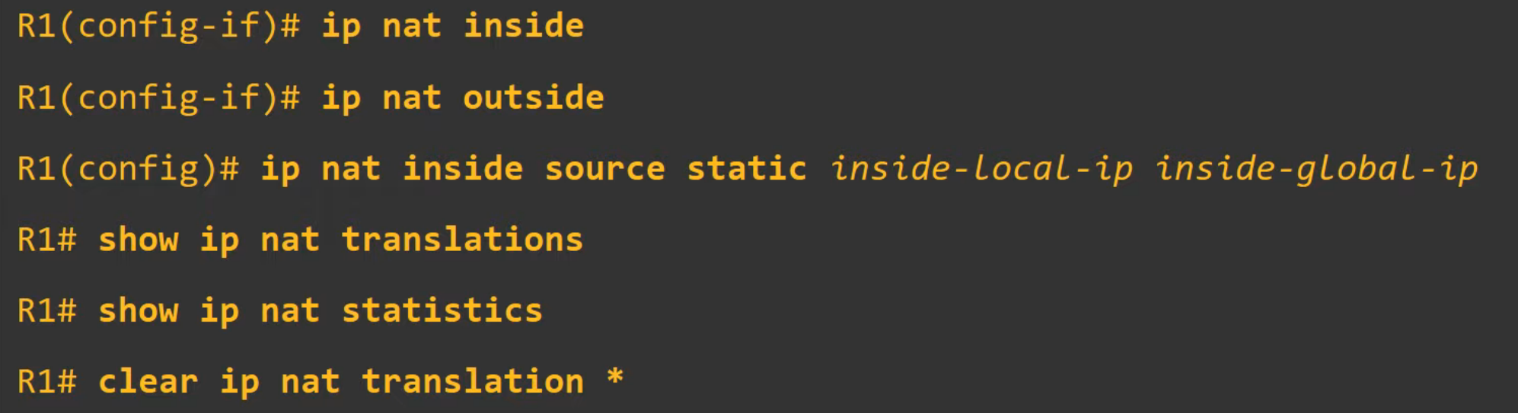Click the word "translation" in the clear command
The height and width of the screenshot is (413, 1518).
point(472,382)
